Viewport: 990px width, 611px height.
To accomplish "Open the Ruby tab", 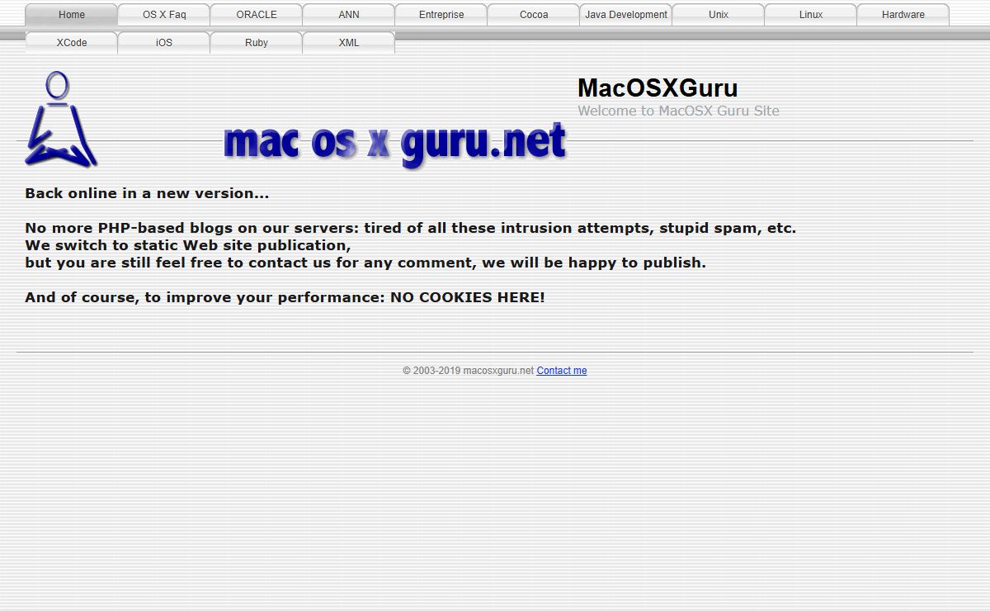I will pos(257,43).
